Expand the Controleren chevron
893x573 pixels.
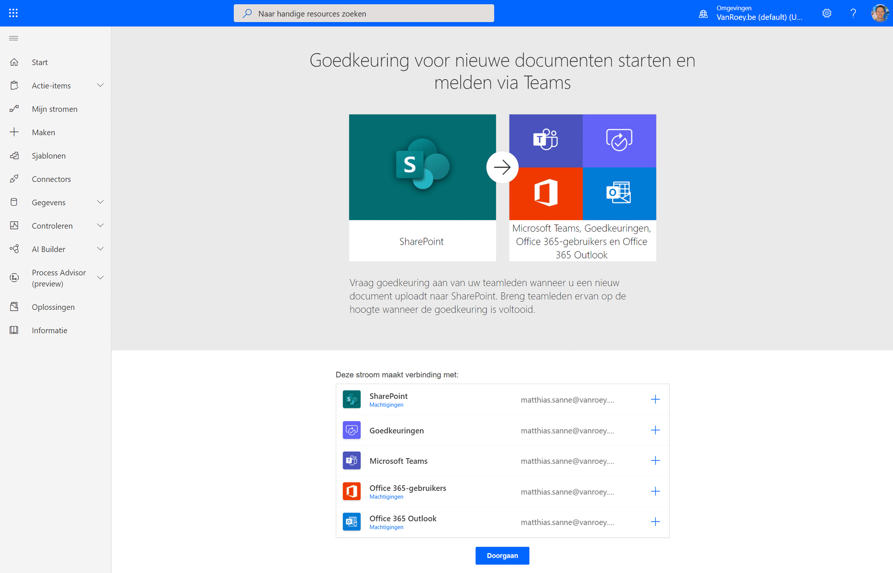(x=100, y=226)
